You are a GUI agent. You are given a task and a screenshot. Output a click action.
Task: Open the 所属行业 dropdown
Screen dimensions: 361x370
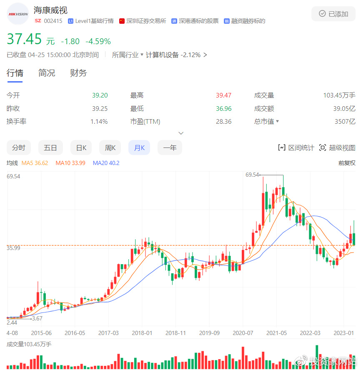point(128,55)
